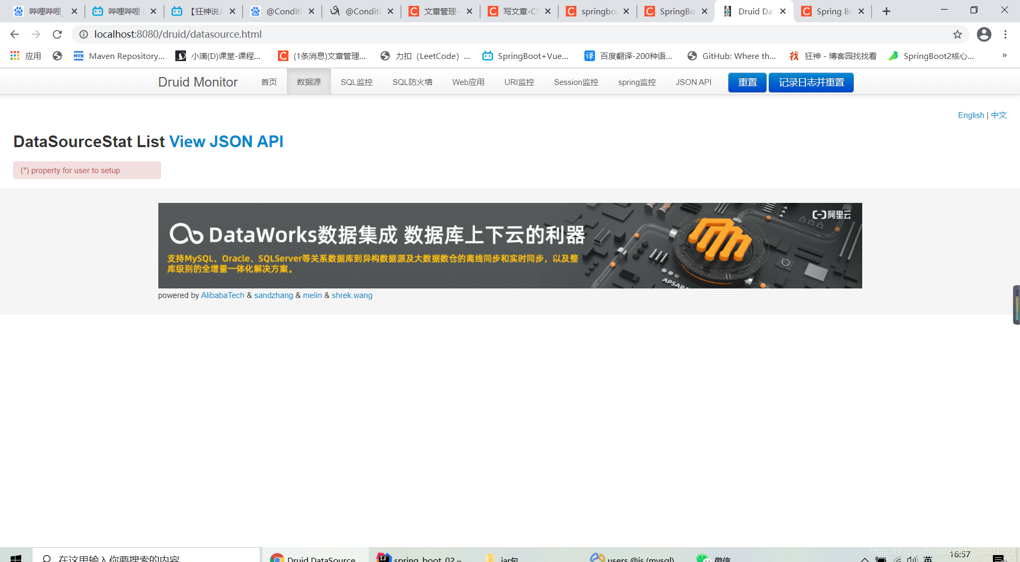The width and height of the screenshot is (1020, 562).
Task: Switch to the Spring Bo tab at far right
Action: pos(831,11)
